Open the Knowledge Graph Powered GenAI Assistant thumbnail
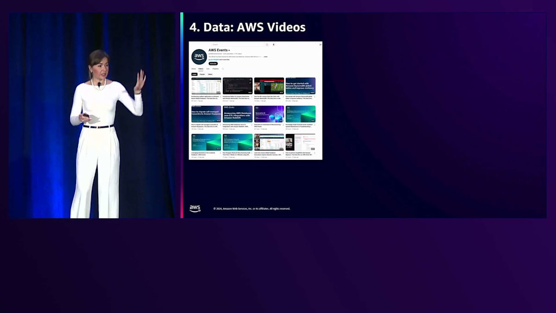 (301, 114)
